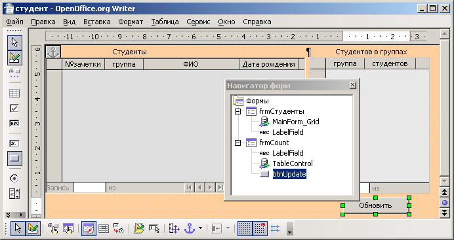Choose the Select arrow in the left Form Controls toolbar
Viewport: 454px width, 240px height.
14,43
